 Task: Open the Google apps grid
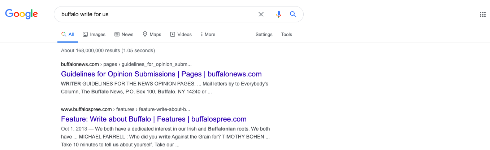[482, 15]
